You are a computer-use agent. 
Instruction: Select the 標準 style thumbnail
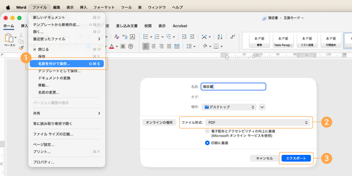click(259, 41)
